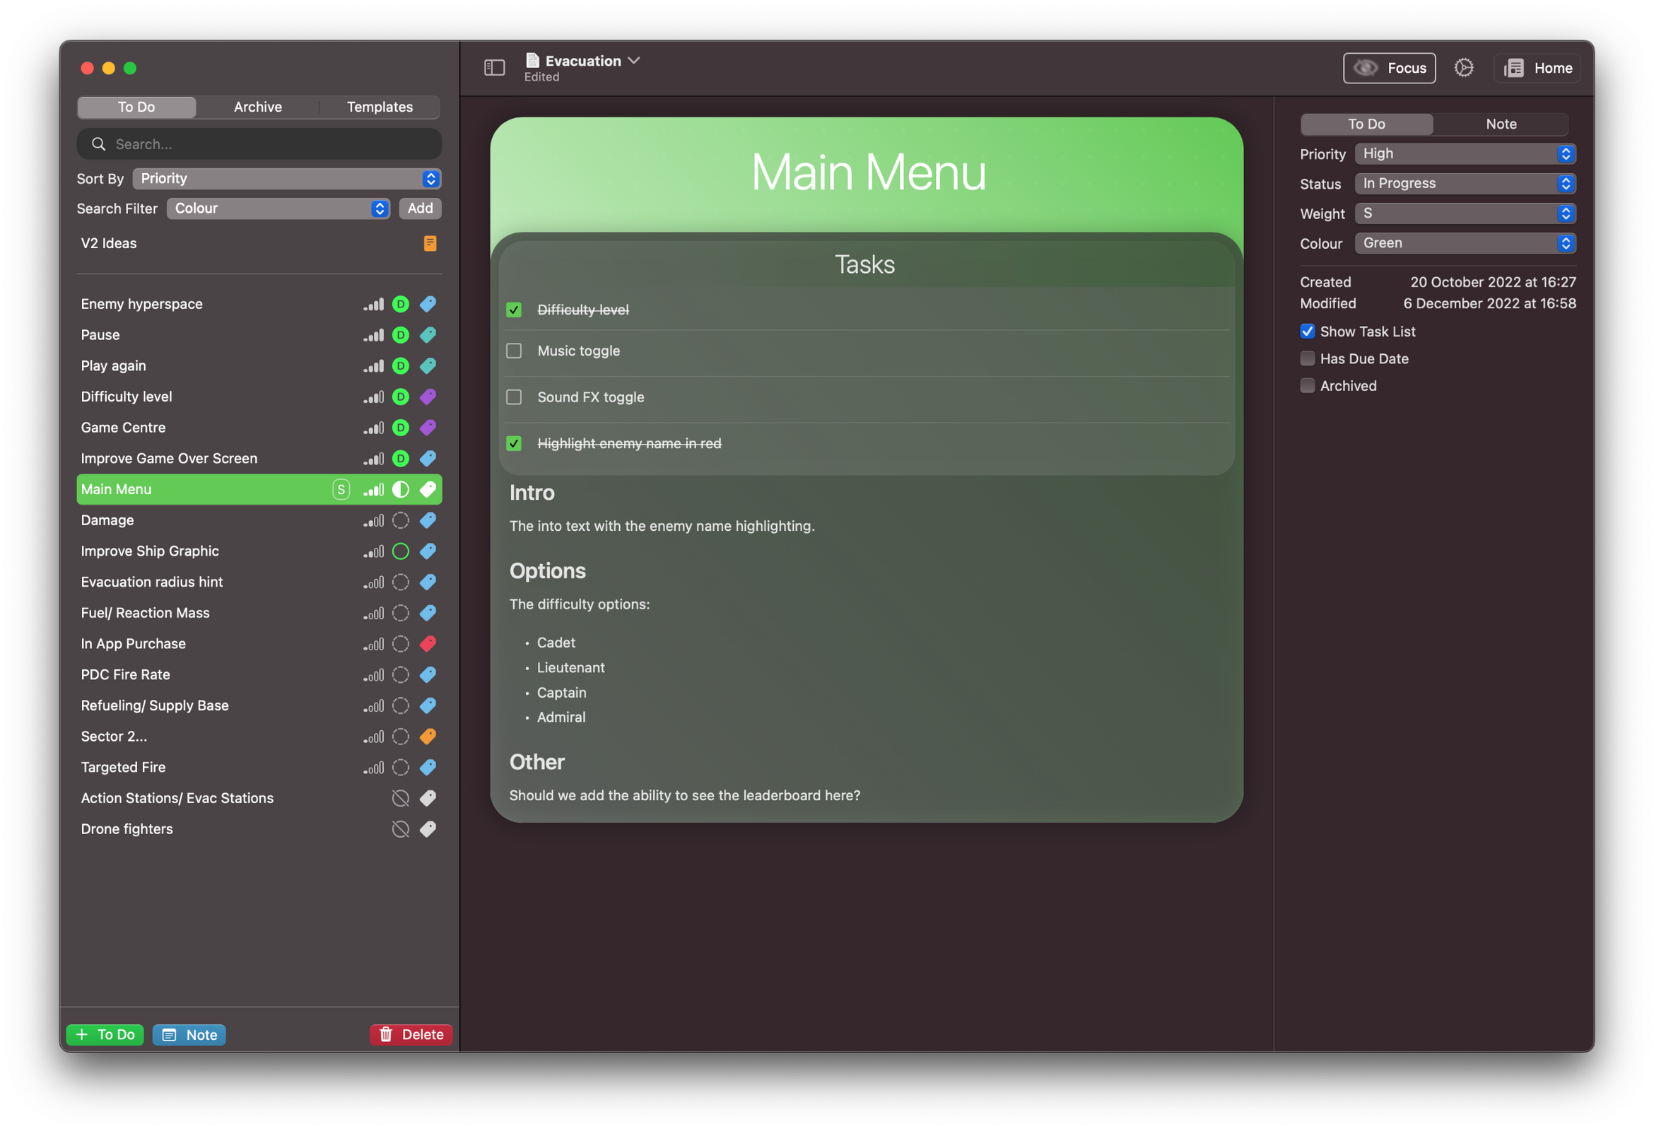The width and height of the screenshot is (1654, 1131).
Task: Click the done status icon for Enemy hyperspace
Action: tap(401, 304)
